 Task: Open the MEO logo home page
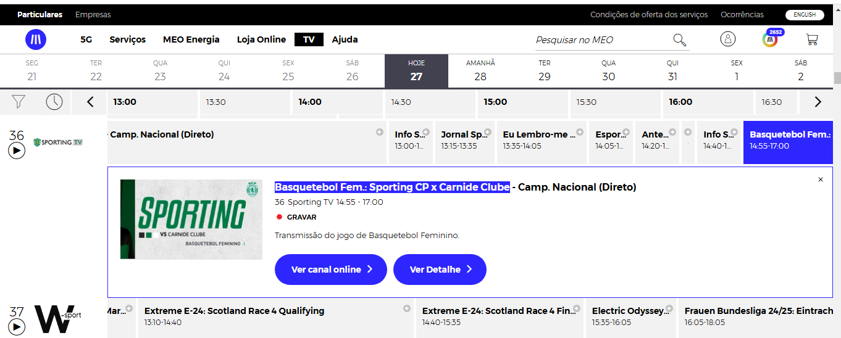[36, 39]
